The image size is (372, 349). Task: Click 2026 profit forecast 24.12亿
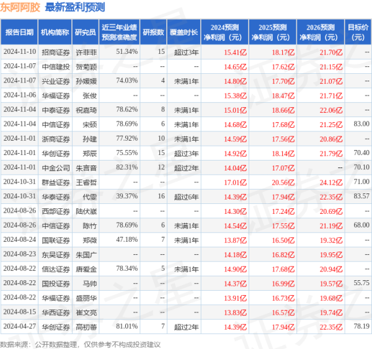click(x=331, y=183)
